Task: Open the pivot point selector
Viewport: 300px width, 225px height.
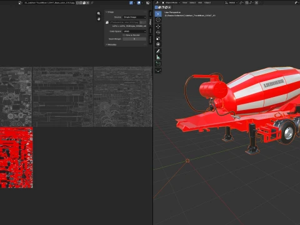Action: [x=242, y=2]
